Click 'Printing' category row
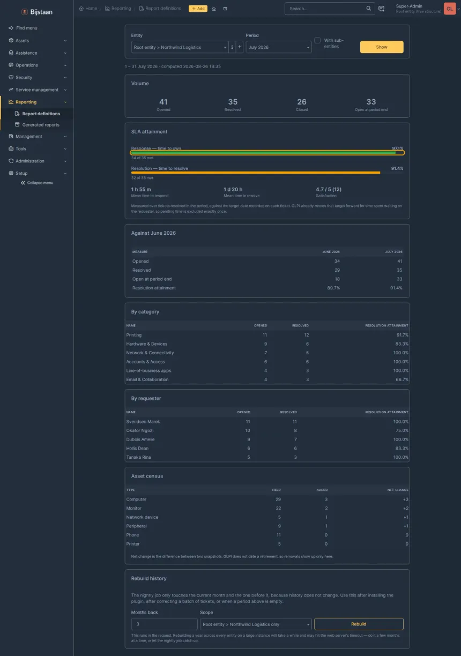This screenshot has width=461, height=656. coord(267,335)
